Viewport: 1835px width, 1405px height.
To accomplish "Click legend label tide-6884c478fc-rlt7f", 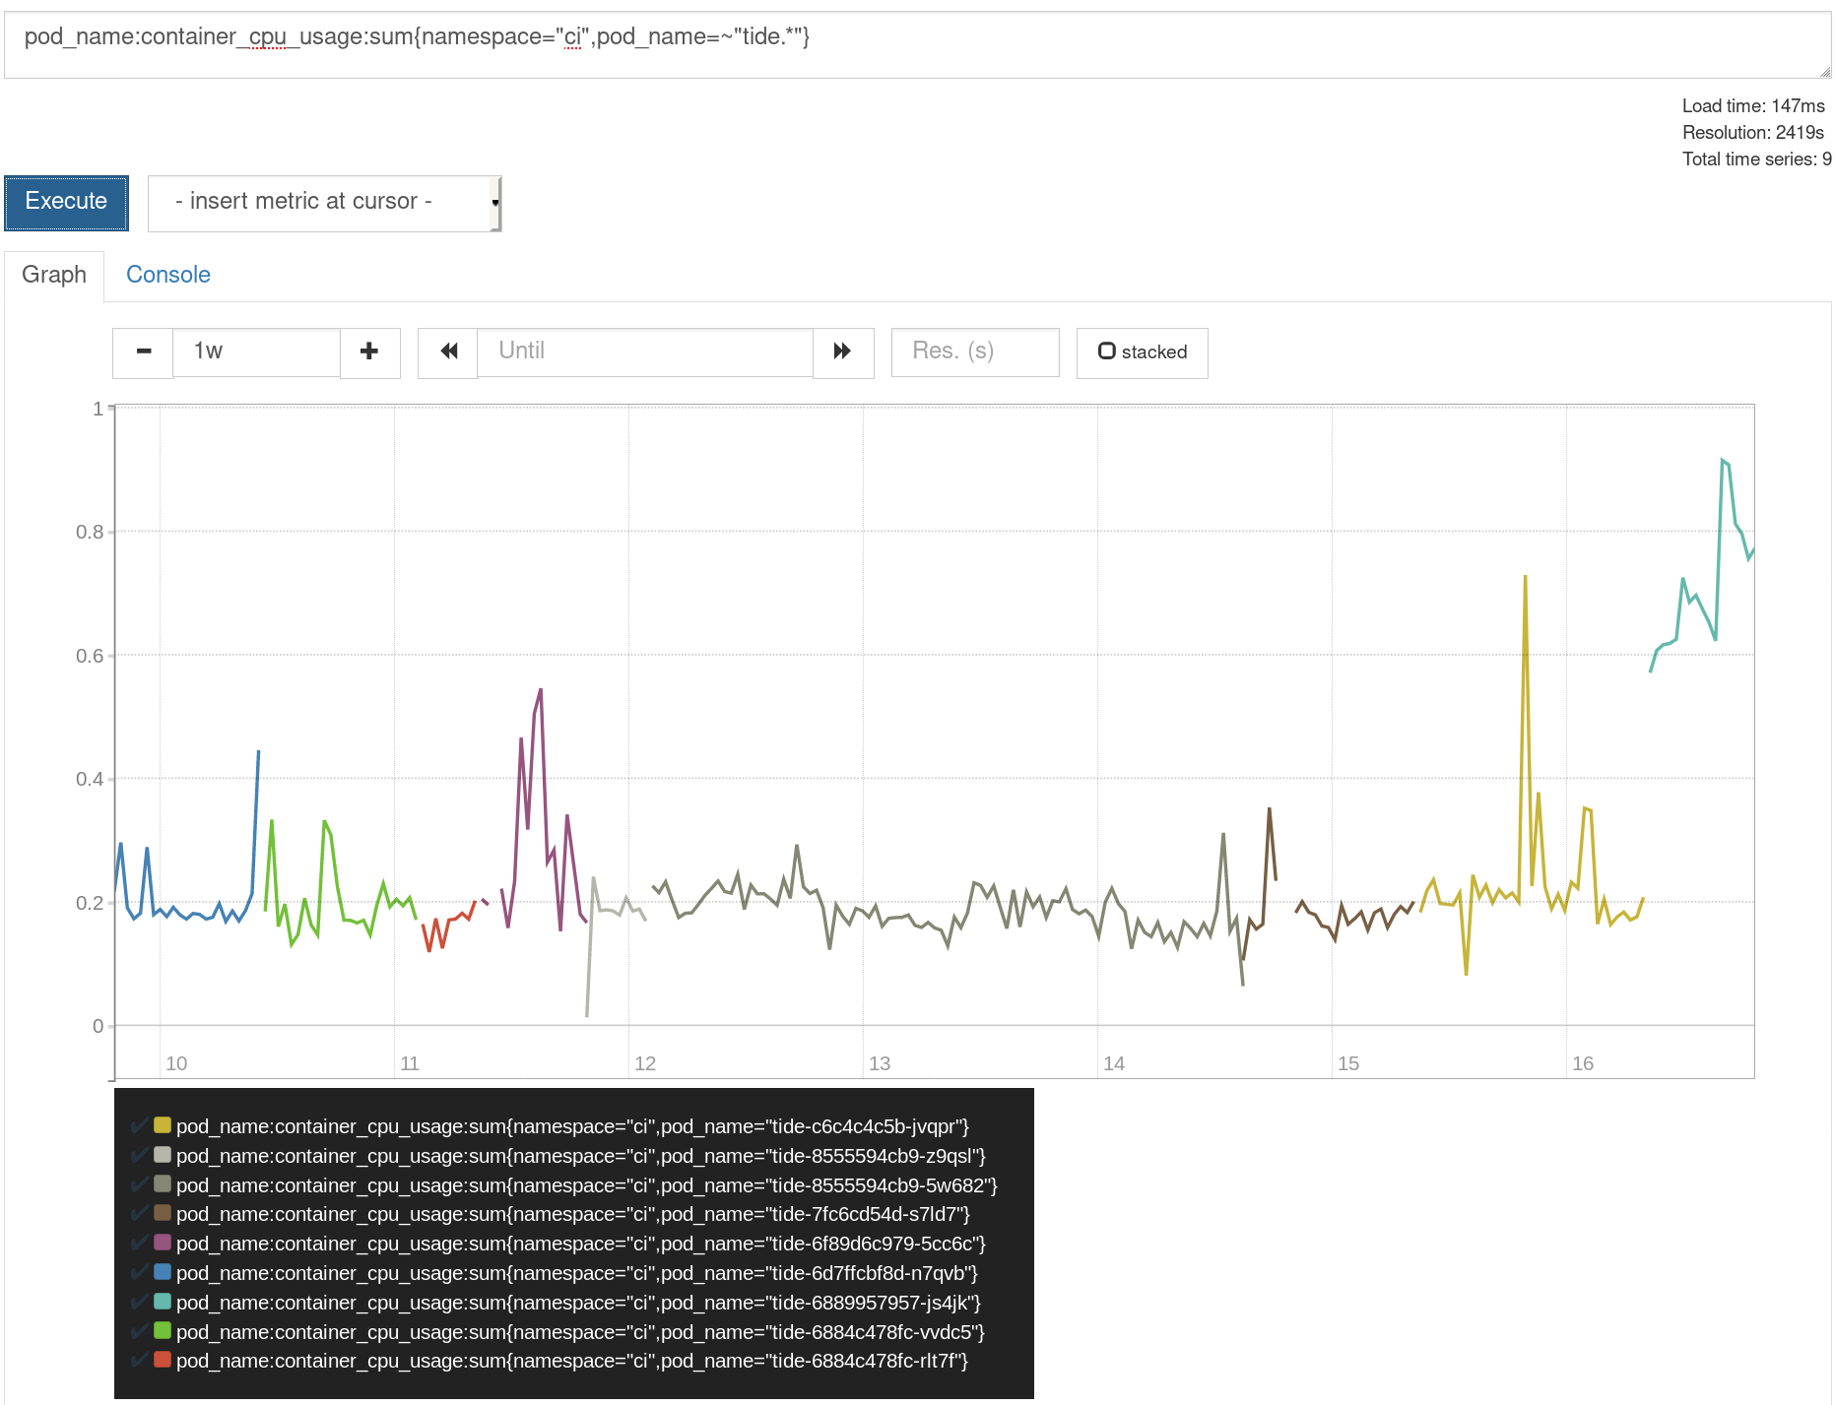I will [x=572, y=1361].
